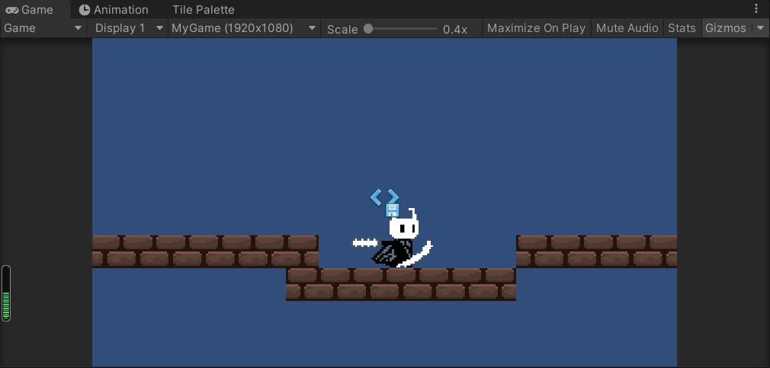Viewport: 770px width, 368px height.
Task: Click the white spiked sword sprite
Action: tap(365, 243)
